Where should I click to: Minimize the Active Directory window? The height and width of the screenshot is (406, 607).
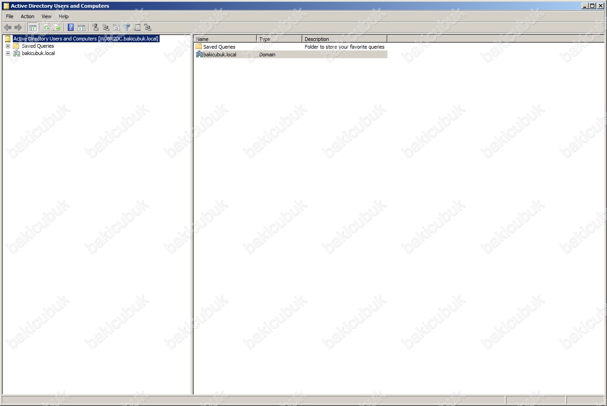tap(584, 6)
